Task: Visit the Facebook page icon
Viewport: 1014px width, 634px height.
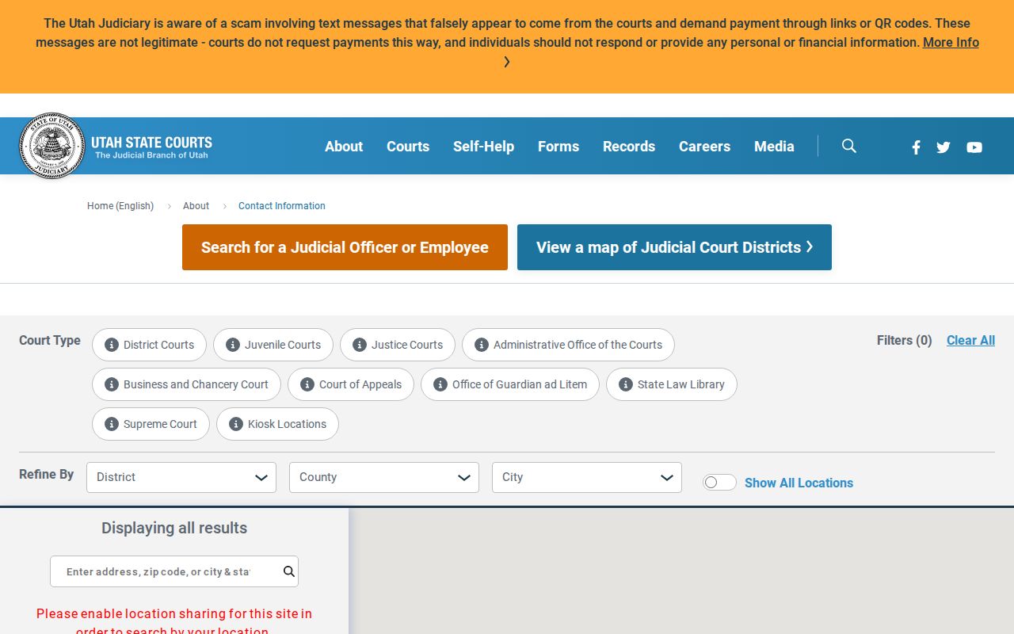Action: tap(916, 147)
